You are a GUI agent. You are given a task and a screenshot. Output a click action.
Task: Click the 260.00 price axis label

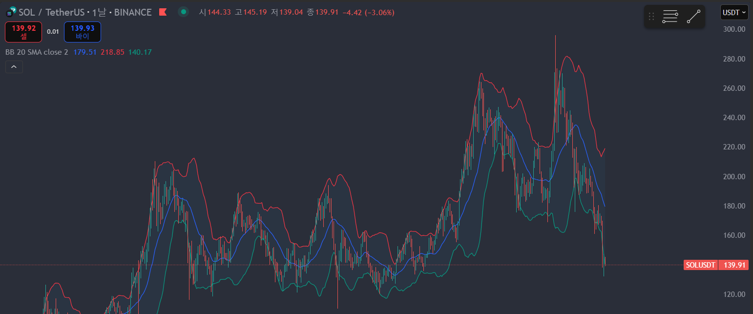(734, 88)
